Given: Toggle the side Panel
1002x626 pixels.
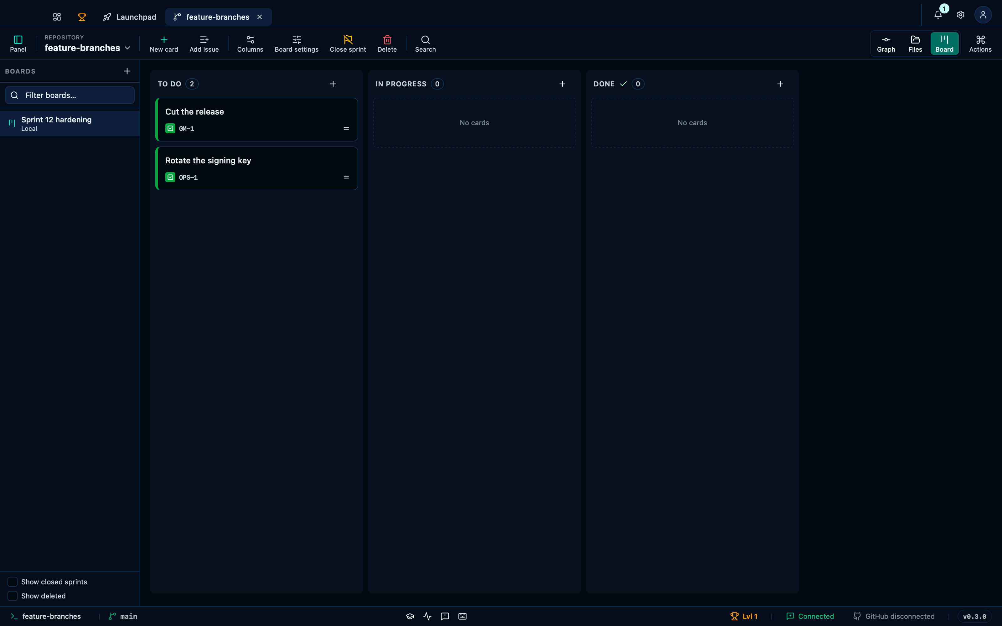Looking at the screenshot, I should point(18,44).
